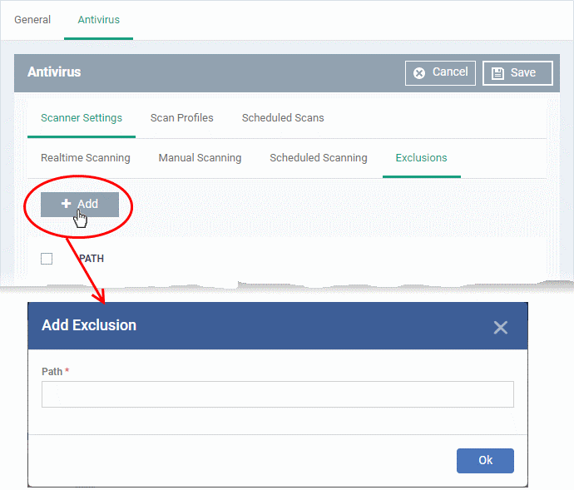Open Scheduled Scanning sub-tab
The height and width of the screenshot is (490, 574).
click(318, 157)
